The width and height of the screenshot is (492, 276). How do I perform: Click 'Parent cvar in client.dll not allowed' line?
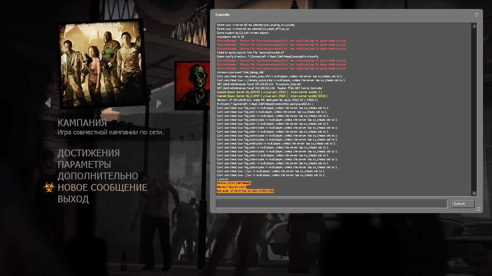coord(253,29)
